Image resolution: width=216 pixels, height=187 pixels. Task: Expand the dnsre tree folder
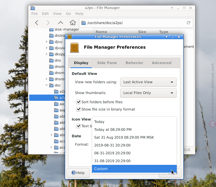[x=47, y=79]
